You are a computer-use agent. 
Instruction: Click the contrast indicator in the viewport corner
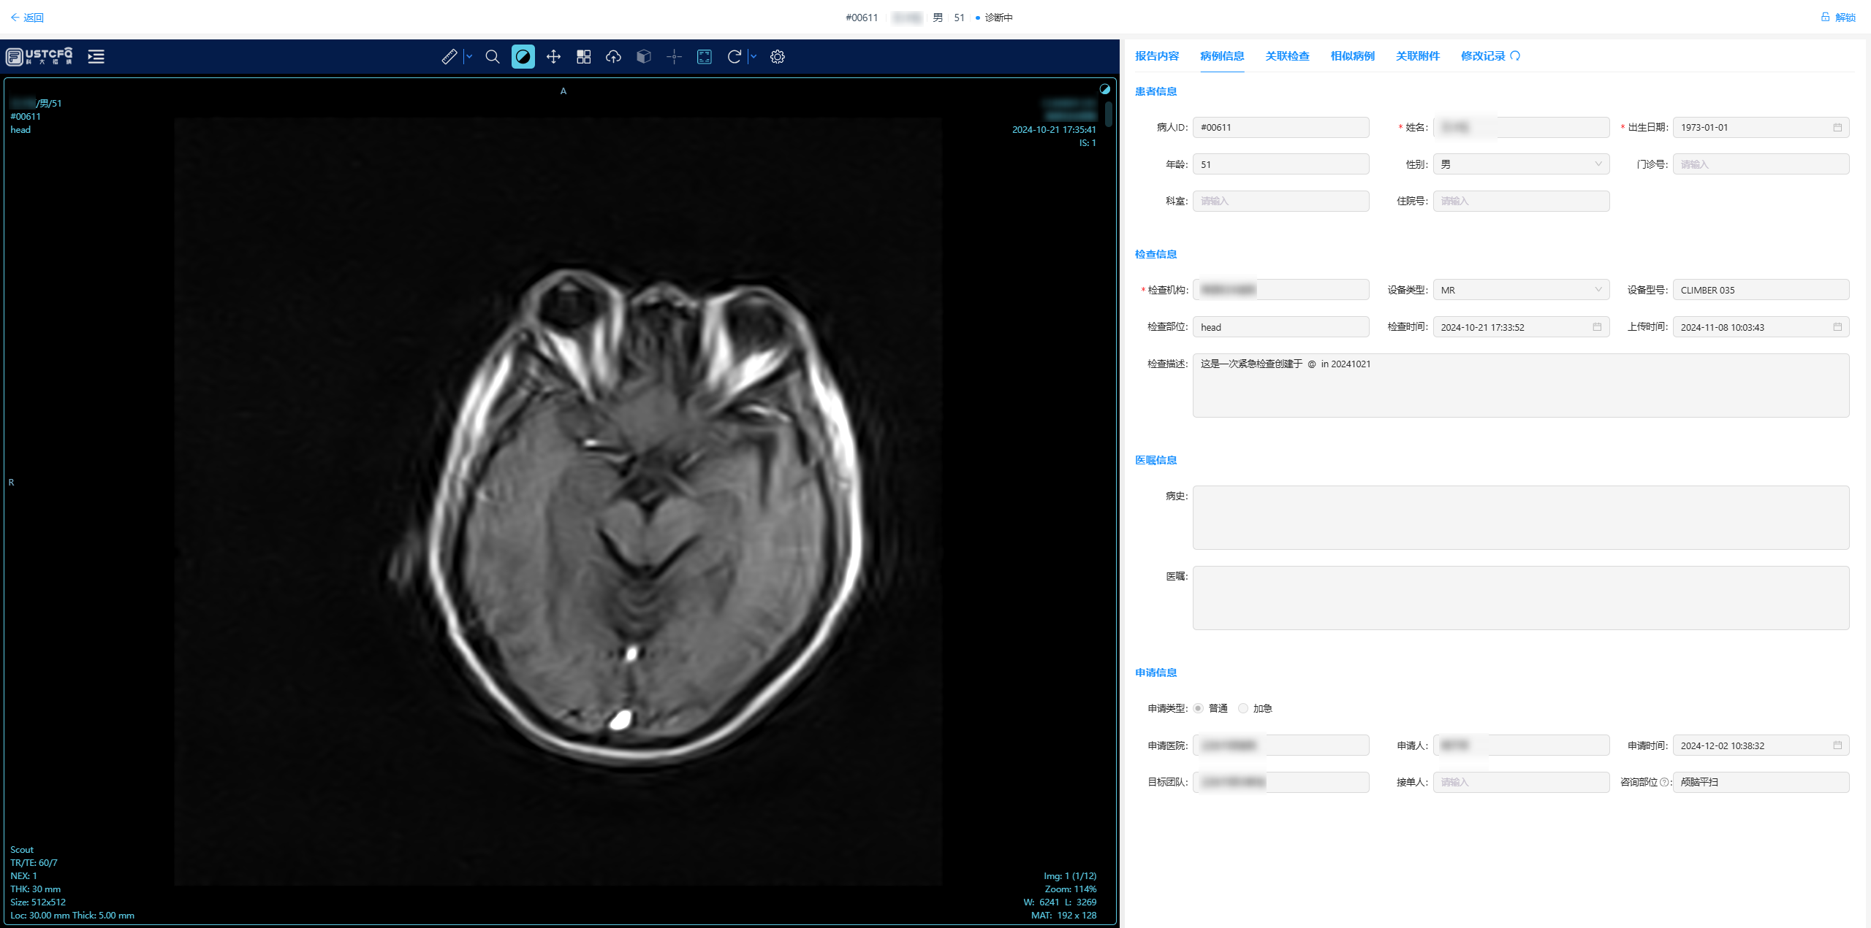tap(1104, 89)
